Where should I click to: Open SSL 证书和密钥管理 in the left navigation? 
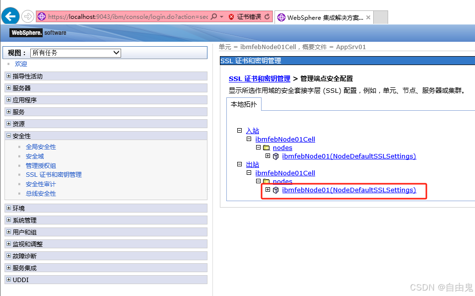[x=54, y=175]
